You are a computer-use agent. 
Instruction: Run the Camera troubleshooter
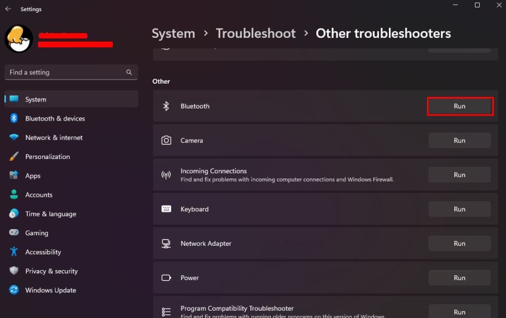(460, 141)
